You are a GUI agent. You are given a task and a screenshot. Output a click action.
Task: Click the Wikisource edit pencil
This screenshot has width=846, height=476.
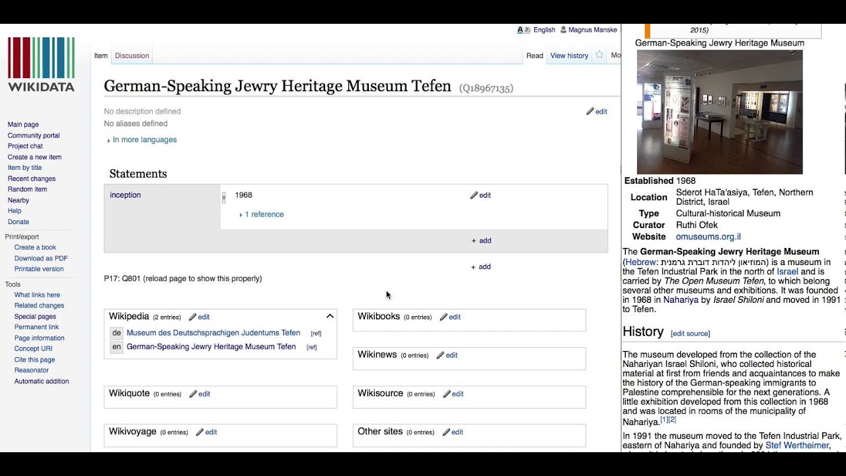pyautogui.click(x=447, y=394)
